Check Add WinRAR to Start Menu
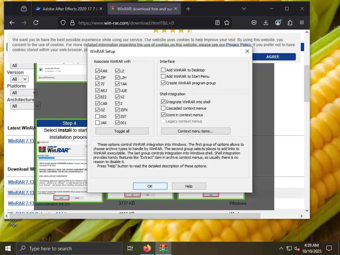 pyautogui.click(x=163, y=76)
